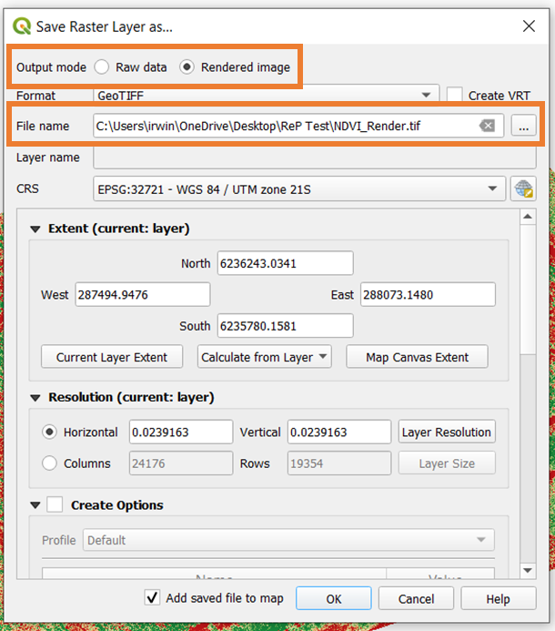Choose Columns resolution radio option

50,463
